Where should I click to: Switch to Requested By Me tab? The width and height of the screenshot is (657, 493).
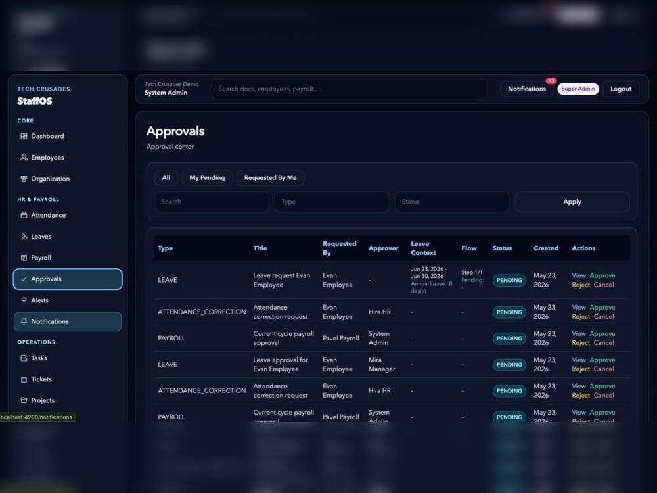point(270,177)
